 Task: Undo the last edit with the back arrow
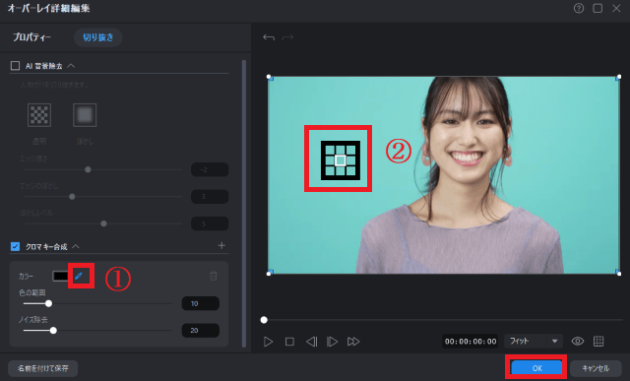269,37
